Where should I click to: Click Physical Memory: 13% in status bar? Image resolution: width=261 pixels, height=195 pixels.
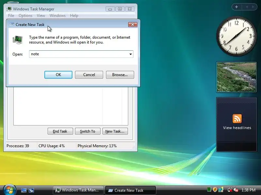tap(97, 146)
